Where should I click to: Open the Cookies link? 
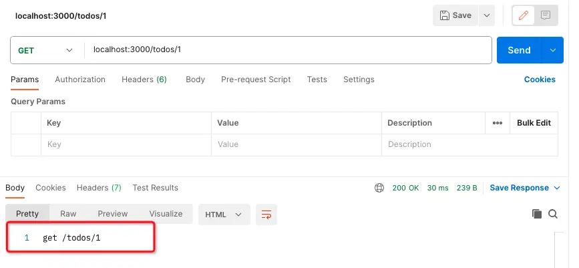(540, 80)
